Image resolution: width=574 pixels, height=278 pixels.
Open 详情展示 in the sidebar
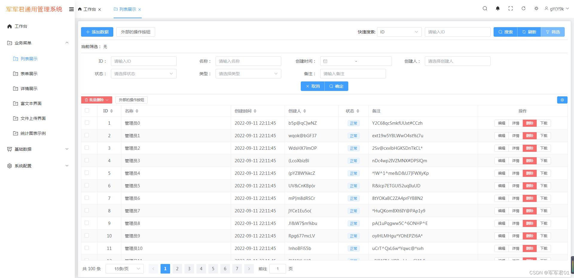click(29, 89)
